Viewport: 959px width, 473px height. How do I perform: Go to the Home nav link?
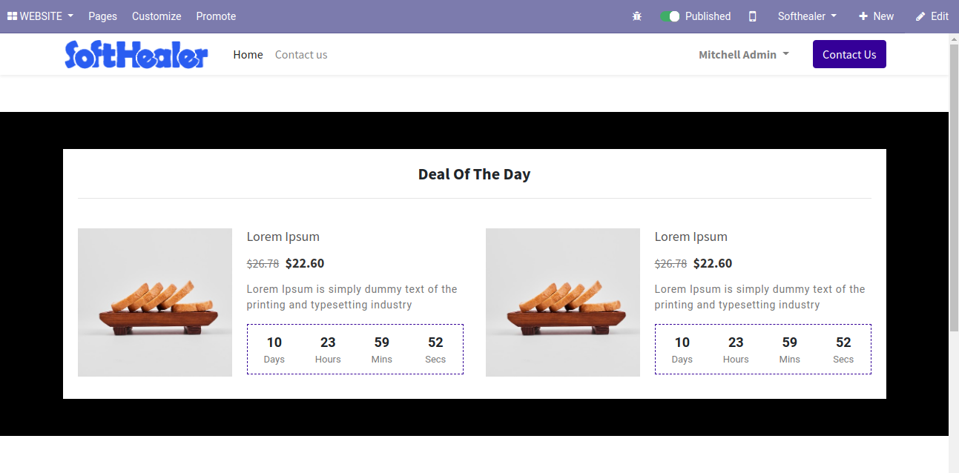(248, 55)
